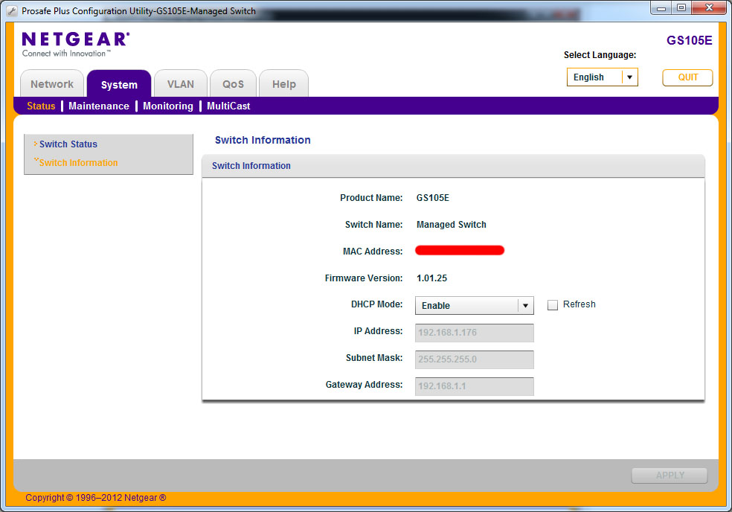Screen dimensions: 732x512
Task: Open Switch Status in the sidebar
Action: click(68, 144)
